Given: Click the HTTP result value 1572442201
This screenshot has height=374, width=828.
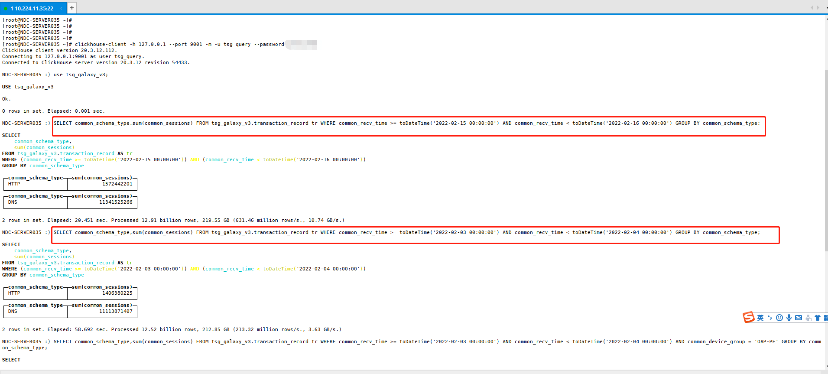Looking at the screenshot, I should tap(117, 184).
